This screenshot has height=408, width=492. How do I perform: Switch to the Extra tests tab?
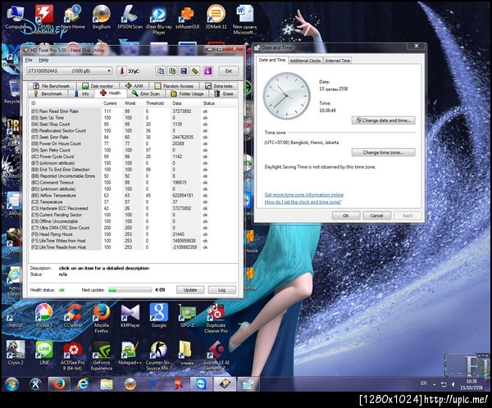pos(219,85)
